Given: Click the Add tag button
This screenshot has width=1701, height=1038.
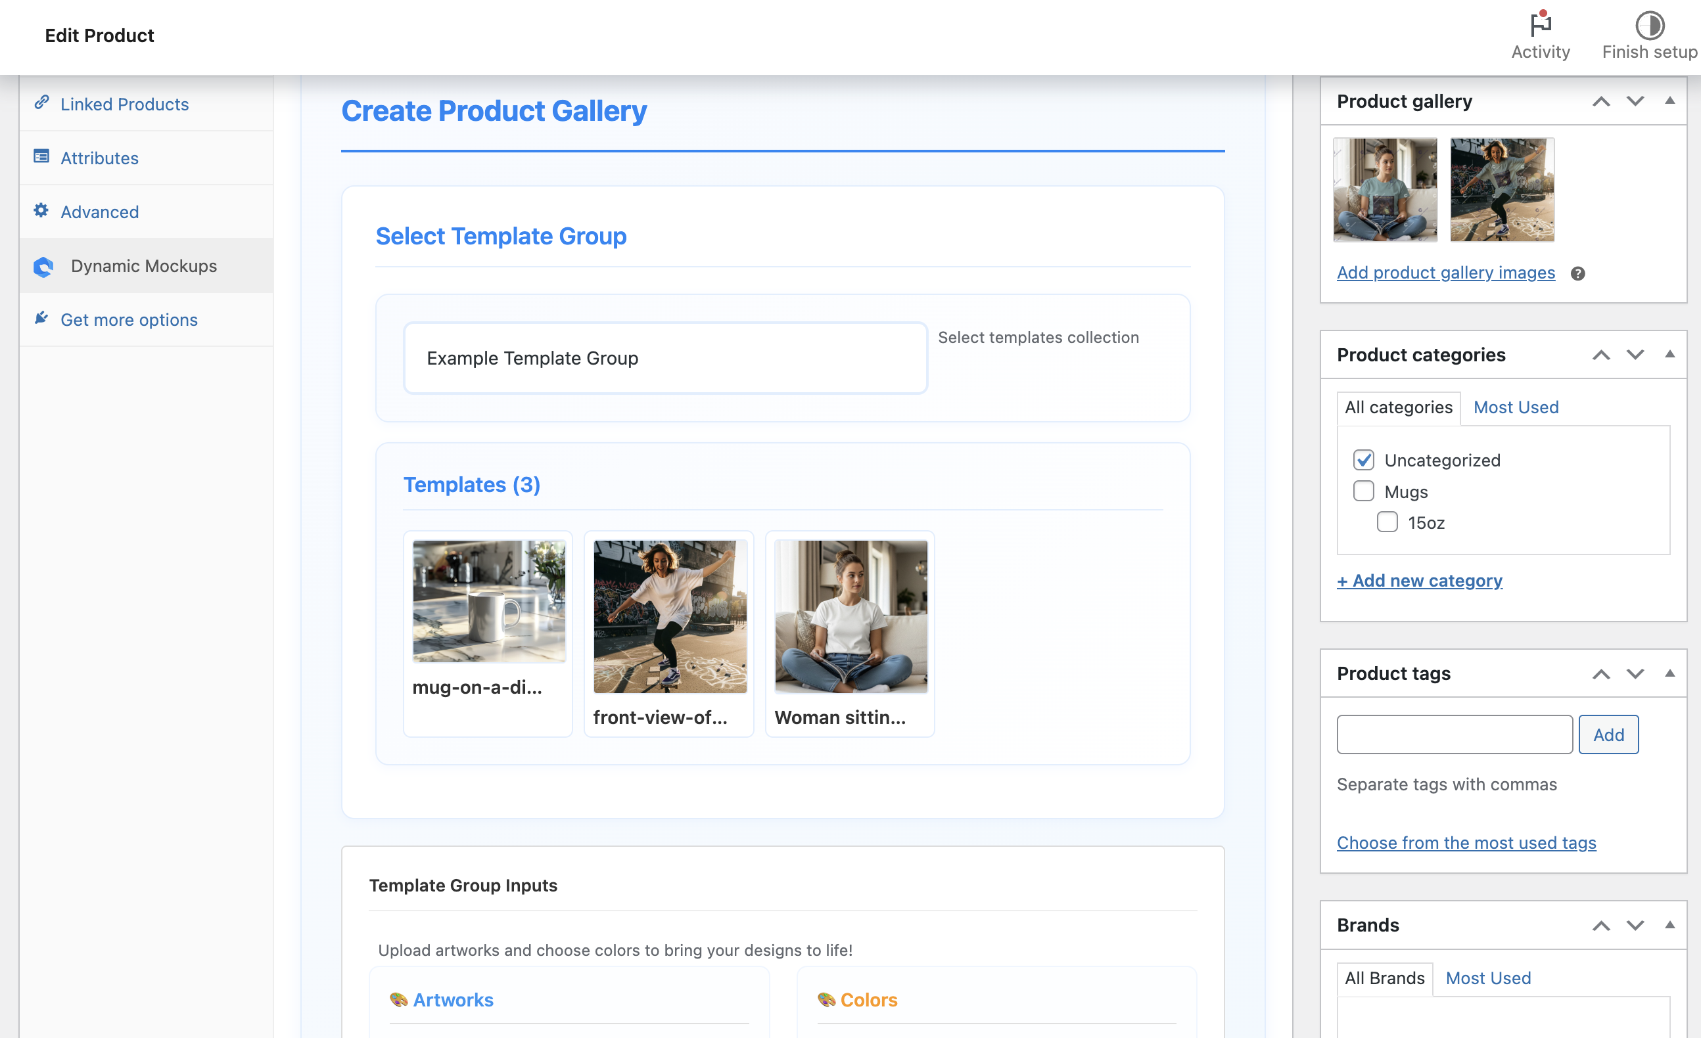Looking at the screenshot, I should (x=1608, y=735).
